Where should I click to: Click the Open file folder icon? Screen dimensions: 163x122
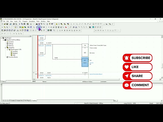pos(5,24)
